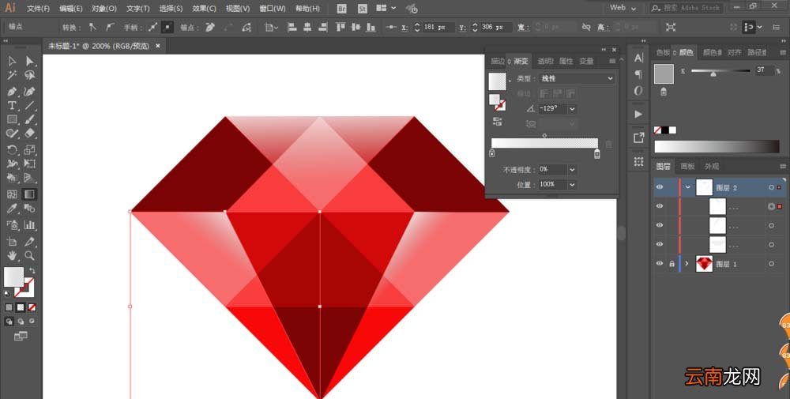Open the 文件(F) menu

pos(38,9)
